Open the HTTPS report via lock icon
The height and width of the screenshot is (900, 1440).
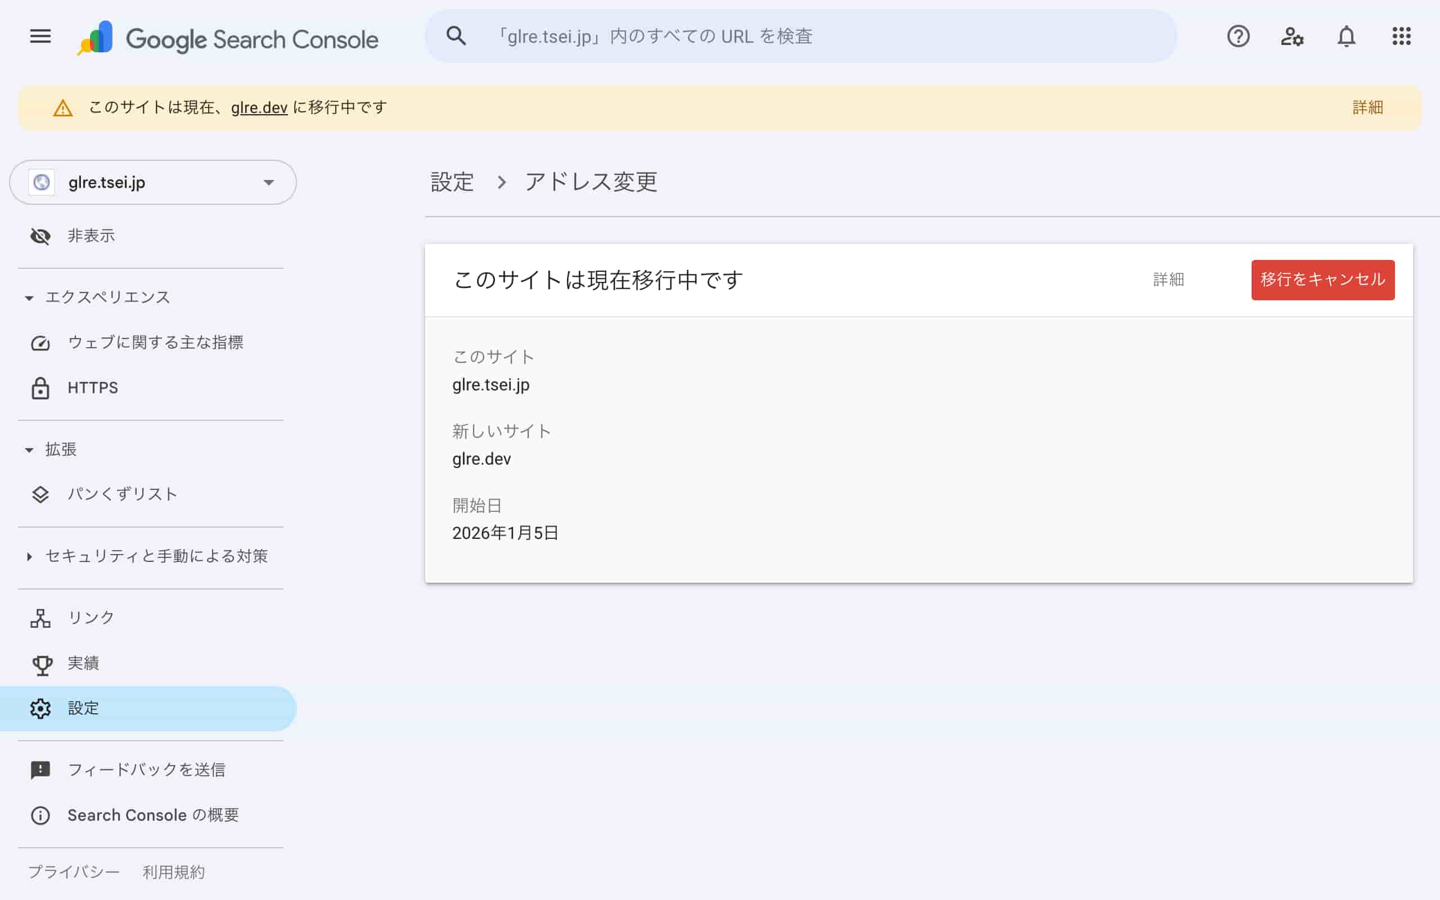[92, 388]
